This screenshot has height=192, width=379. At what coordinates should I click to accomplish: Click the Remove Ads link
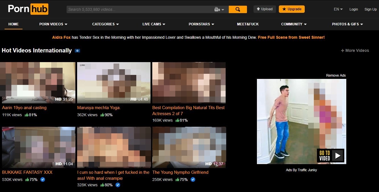coord(336,75)
